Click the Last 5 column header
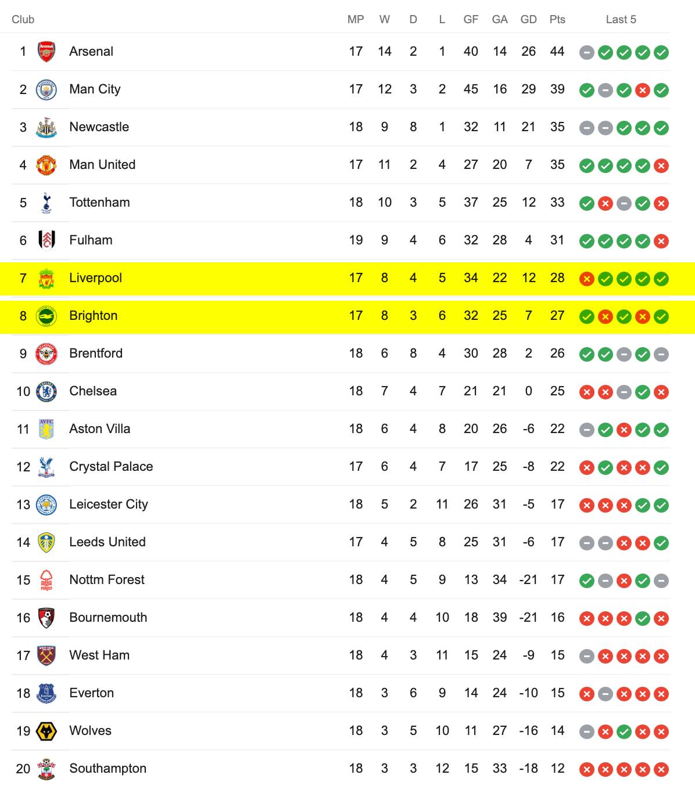 621,19
